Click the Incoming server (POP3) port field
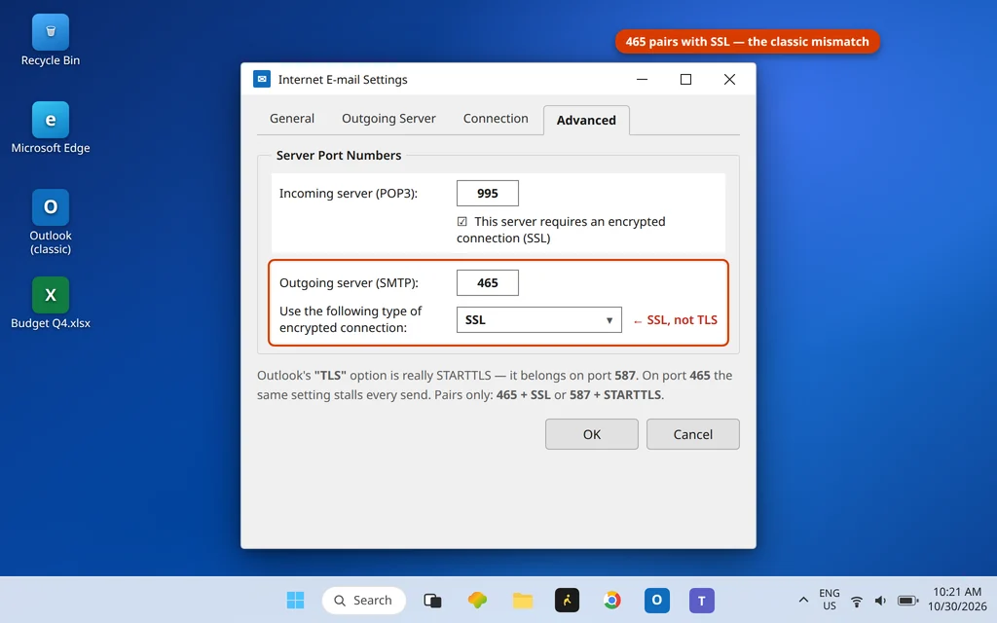The height and width of the screenshot is (623, 997). coord(488,194)
